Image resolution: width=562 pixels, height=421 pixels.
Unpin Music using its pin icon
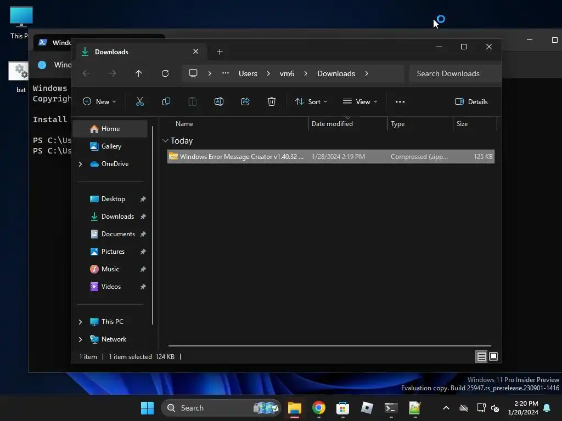143,269
